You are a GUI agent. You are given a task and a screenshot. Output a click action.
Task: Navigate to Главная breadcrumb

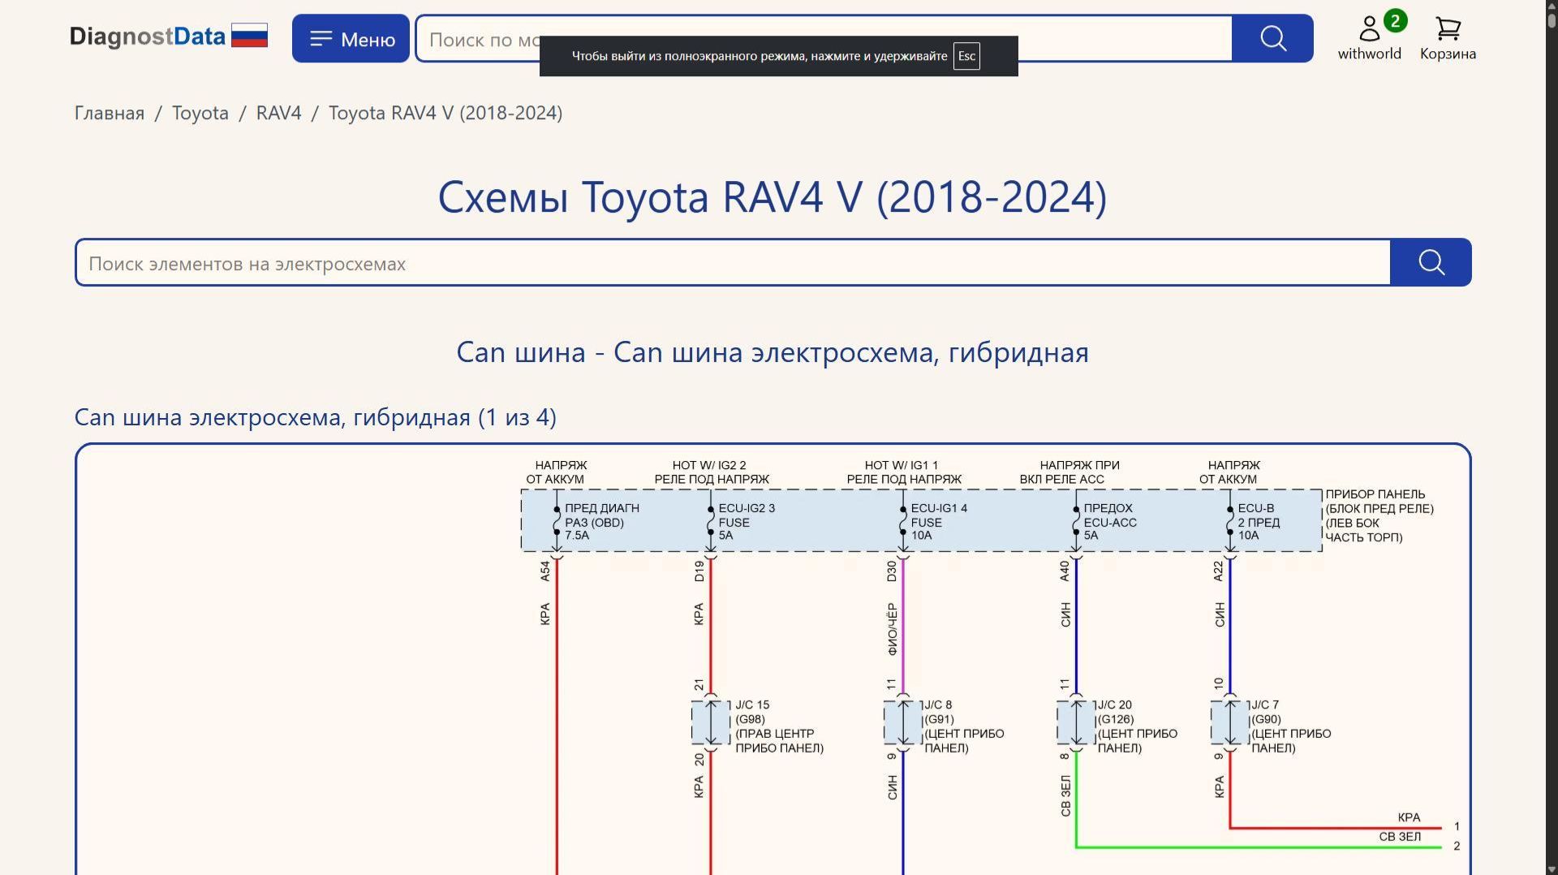tap(108, 113)
